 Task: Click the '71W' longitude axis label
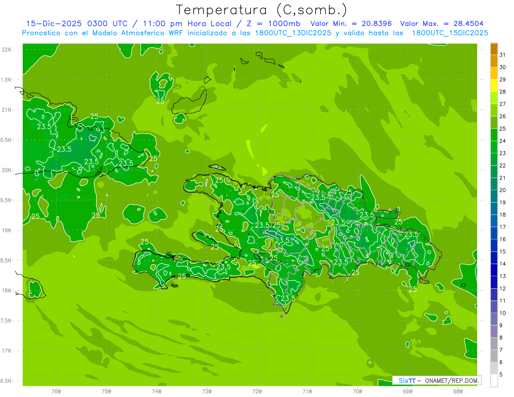307,391
